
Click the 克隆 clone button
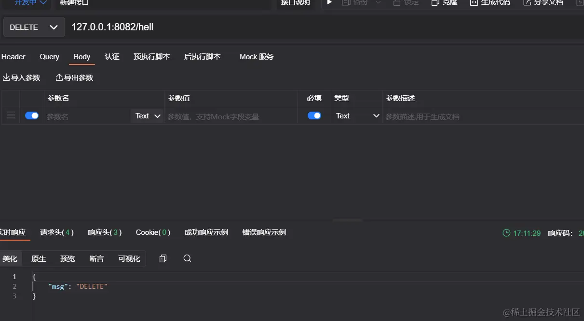click(x=444, y=2)
